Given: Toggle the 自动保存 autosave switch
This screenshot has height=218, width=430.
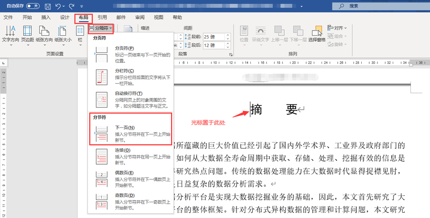Looking at the screenshot, I should point(32,6).
